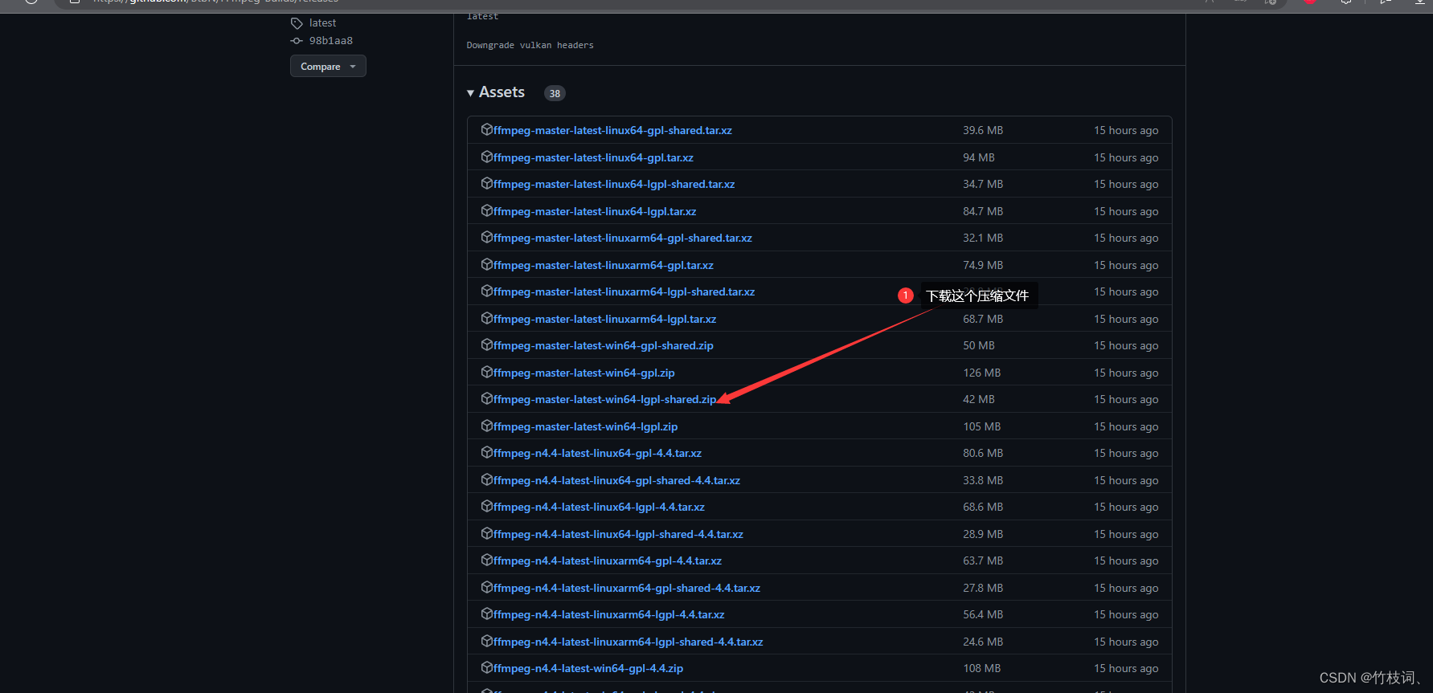Download ffmpeg-master-latest-linux64-gpl-shared.tar.xz
The image size is (1433, 693).
(612, 130)
